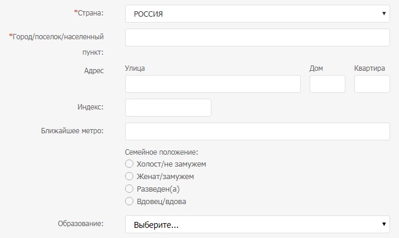Image resolution: width=399 pixels, height=238 pixels.
Task: Click the Семейное положение heading text
Action: tap(161, 152)
